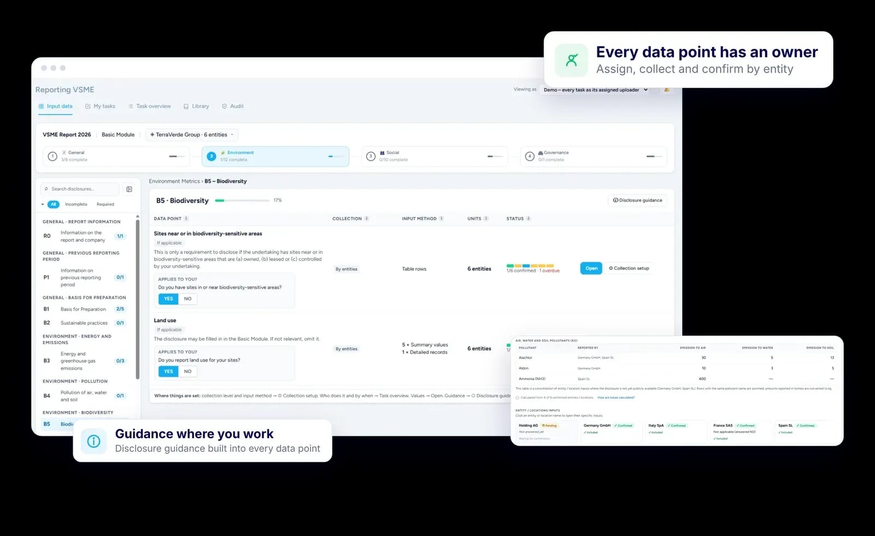The image size is (875, 536).
Task: Click step 3 circle for Social
Action: 370,156
